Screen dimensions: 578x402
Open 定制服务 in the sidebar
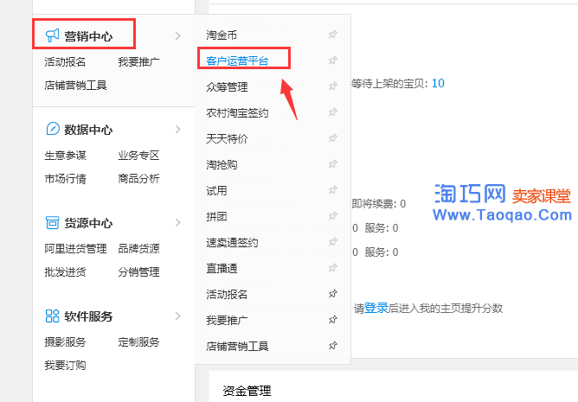[x=138, y=342]
